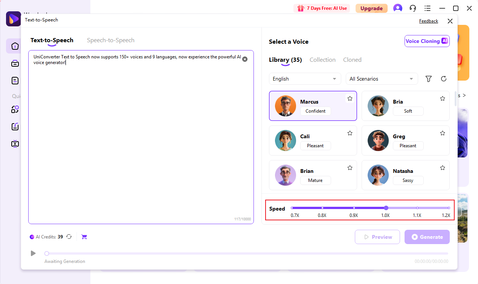Viewport: 478px width, 284px height.
Task: Open the document icon in the sidebar
Action: pos(15,81)
